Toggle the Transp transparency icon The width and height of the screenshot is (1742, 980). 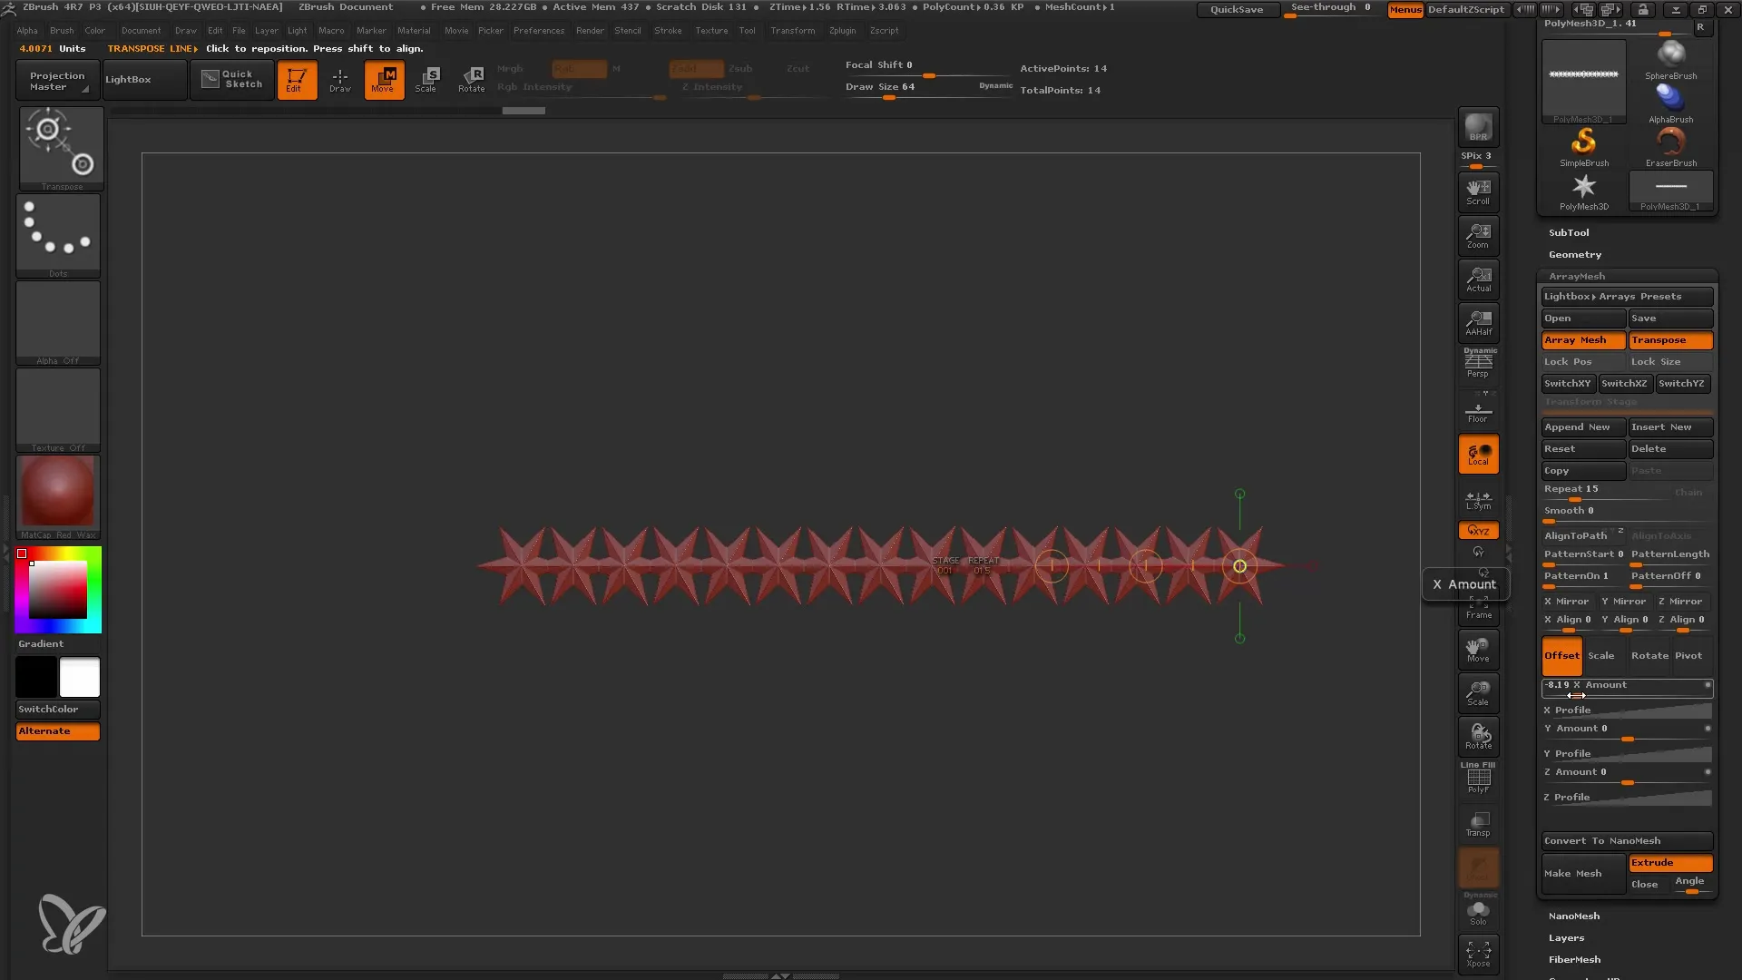pyautogui.click(x=1478, y=824)
